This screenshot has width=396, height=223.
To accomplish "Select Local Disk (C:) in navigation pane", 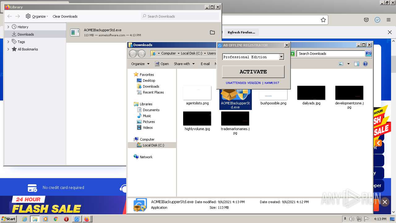I will [x=153, y=145].
